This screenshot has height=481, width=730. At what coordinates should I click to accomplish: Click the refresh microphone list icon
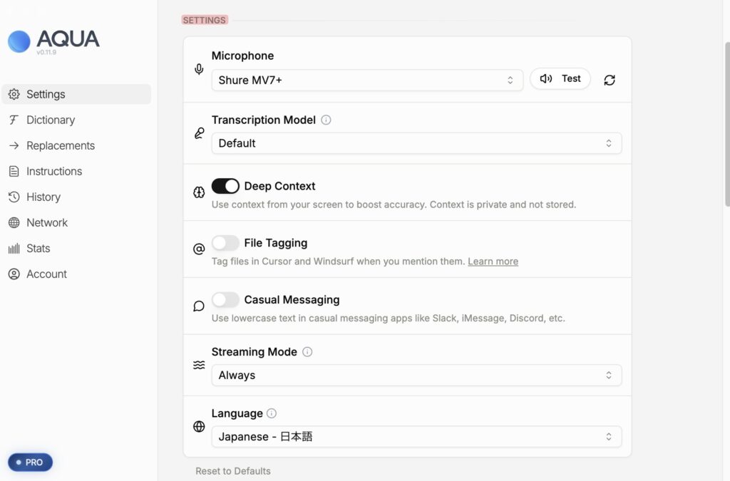pos(610,80)
